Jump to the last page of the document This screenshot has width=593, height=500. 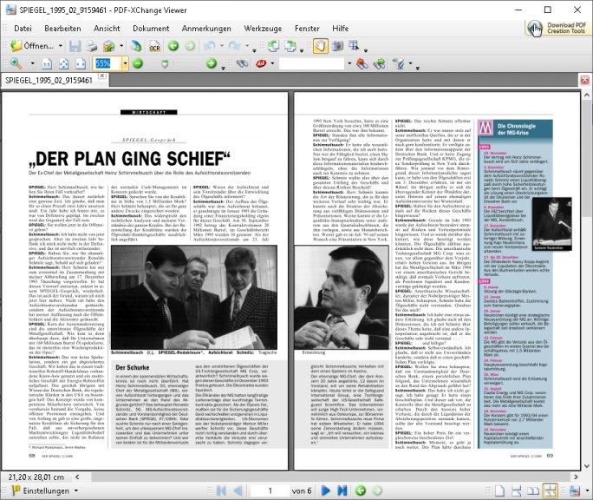342,490
